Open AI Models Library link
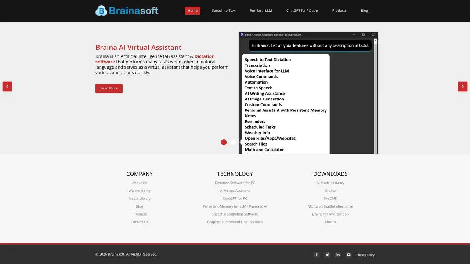470x264 pixels. [x=330, y=183]
